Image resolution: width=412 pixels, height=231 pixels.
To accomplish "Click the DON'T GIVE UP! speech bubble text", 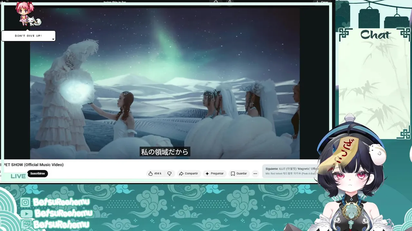I will click(28, 36).
